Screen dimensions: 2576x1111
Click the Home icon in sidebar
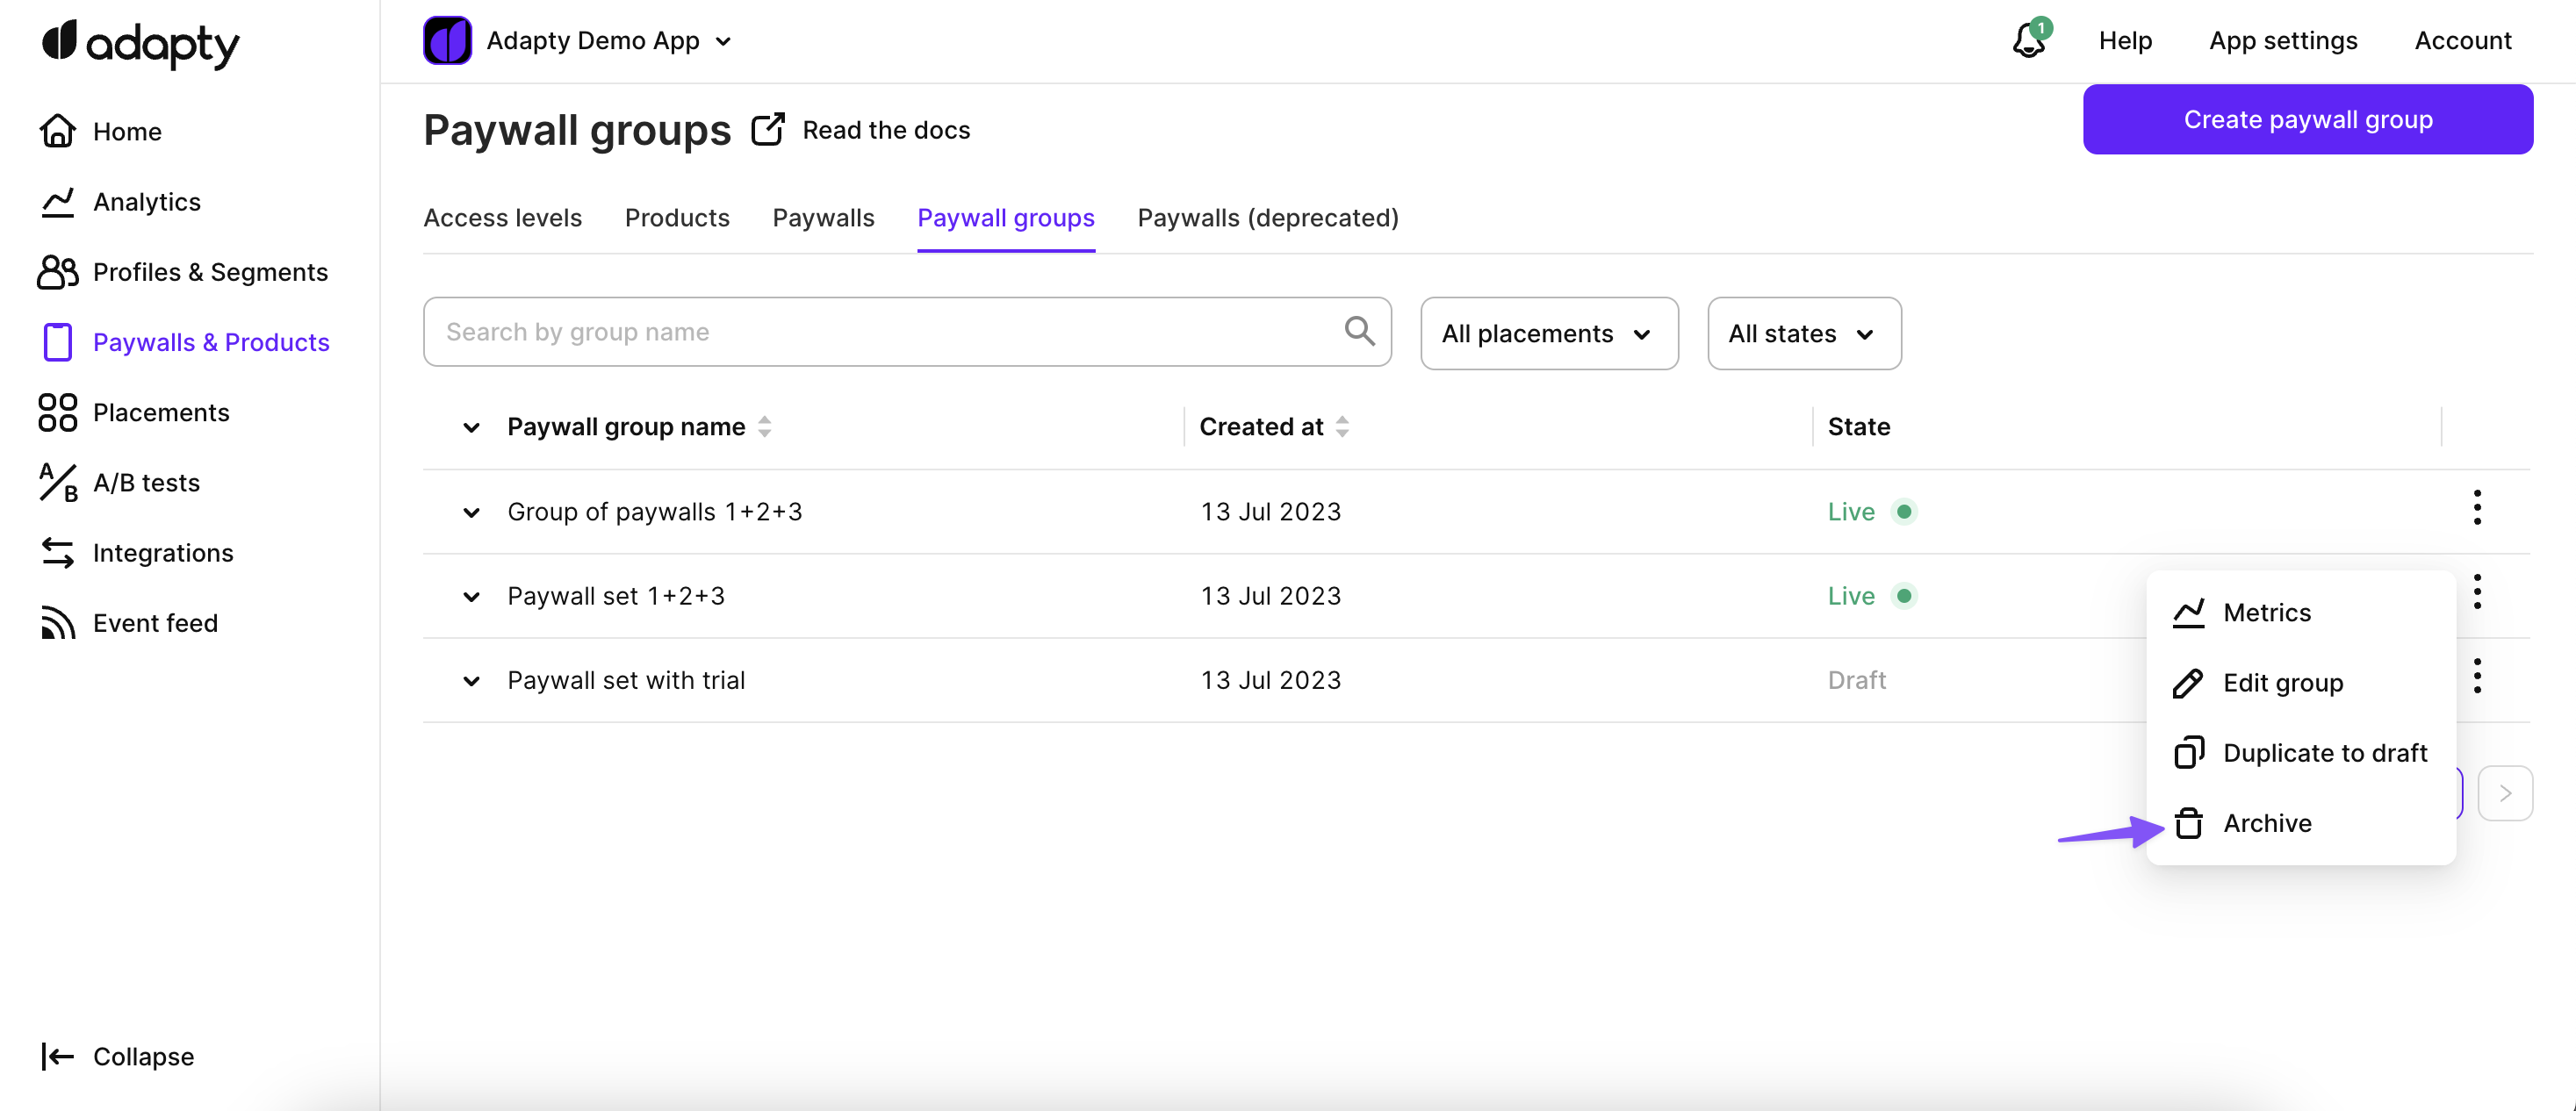point(57,131)
